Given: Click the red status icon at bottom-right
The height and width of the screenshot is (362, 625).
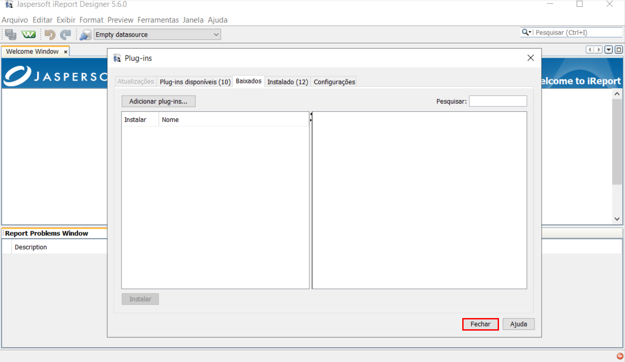Looking at the screenshot, I should click(x=620, y=356).
